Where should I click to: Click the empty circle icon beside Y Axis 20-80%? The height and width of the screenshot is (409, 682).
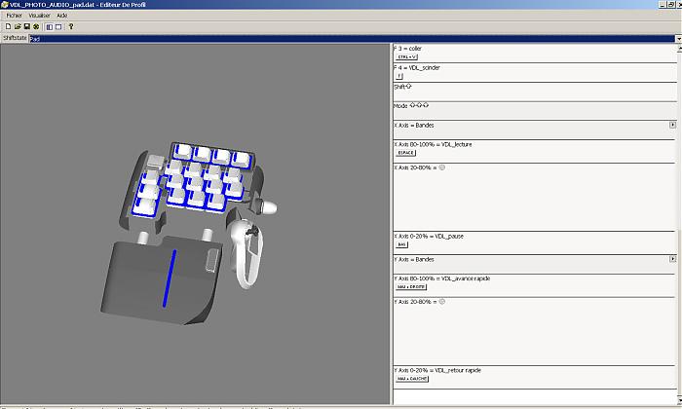coord(441,302)
